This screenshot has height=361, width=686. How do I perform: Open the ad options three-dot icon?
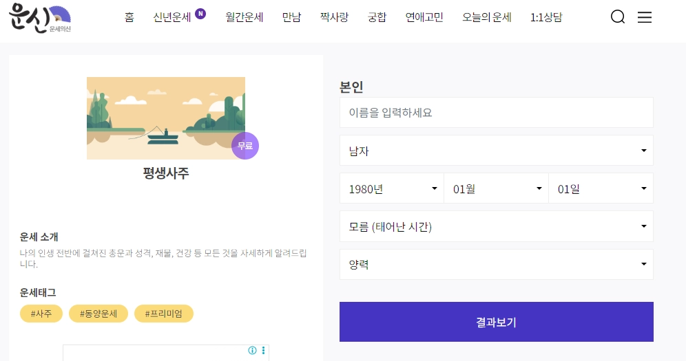(263, 350)
